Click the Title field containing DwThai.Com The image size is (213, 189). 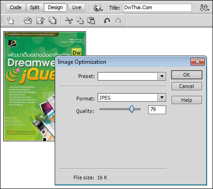tap(157, 8)
